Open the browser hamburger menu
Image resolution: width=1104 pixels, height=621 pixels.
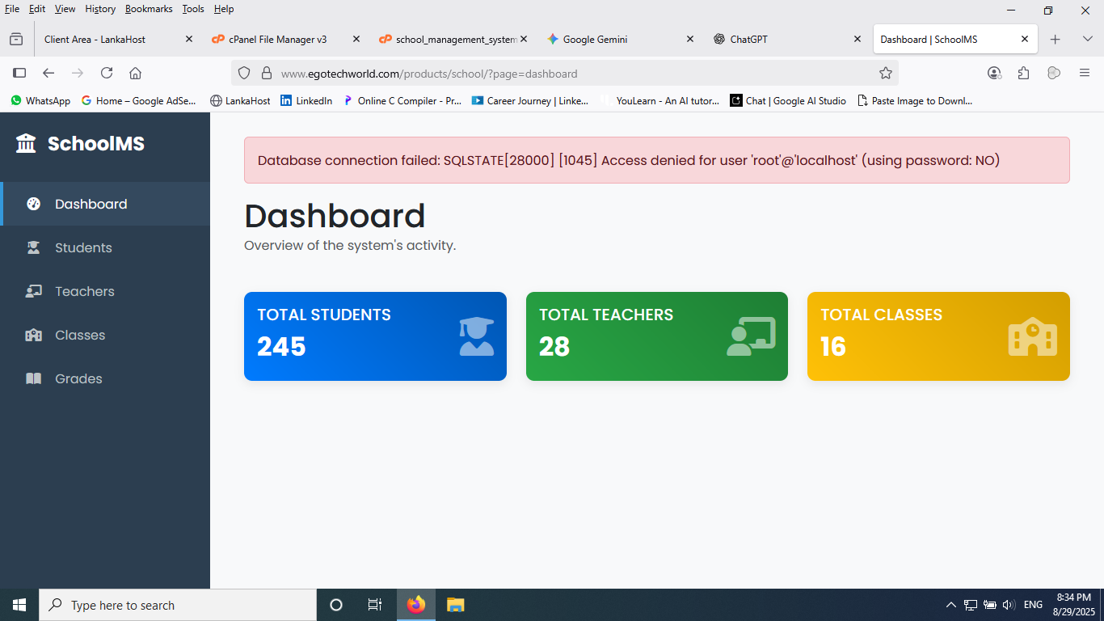click(1085, 72)
